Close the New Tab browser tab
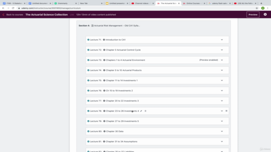 [102, 3]
